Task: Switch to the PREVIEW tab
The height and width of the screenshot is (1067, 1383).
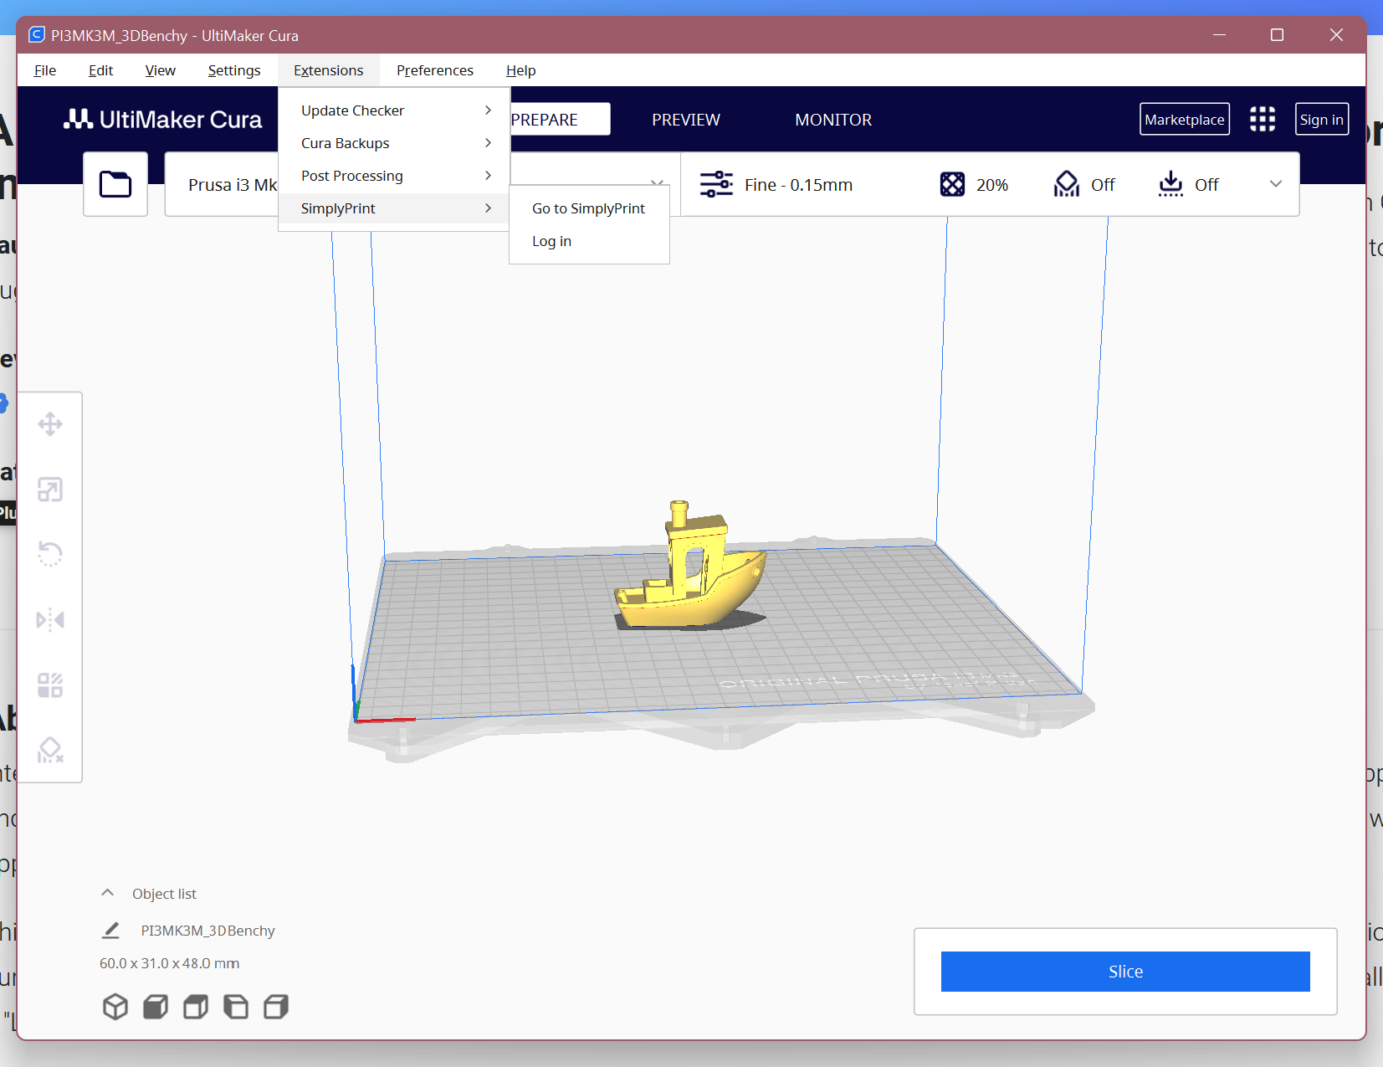Action: tap(685, 119)
